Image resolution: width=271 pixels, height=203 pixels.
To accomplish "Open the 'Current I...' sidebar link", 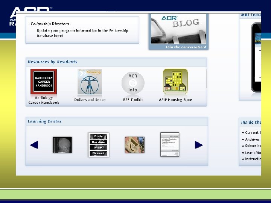I will (x=253, y=133).
